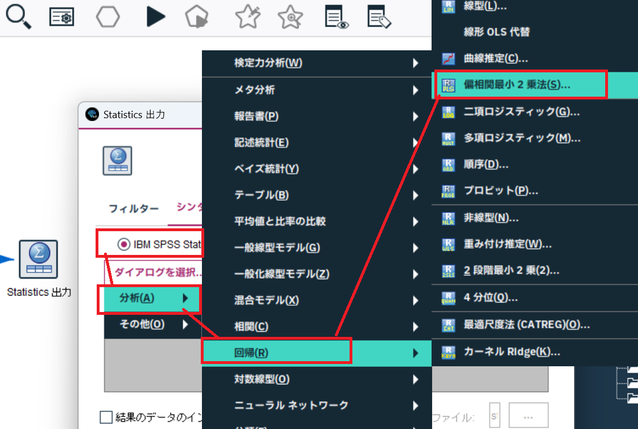Open the settings list toolbar icon
The width and height of the screenshot is (638, 429).
coord(62,17)
